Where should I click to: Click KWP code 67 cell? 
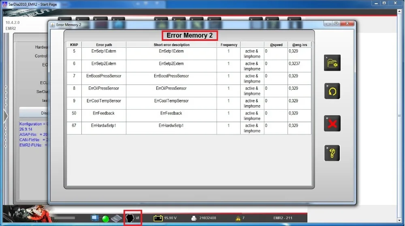click(x=74, y=128)
